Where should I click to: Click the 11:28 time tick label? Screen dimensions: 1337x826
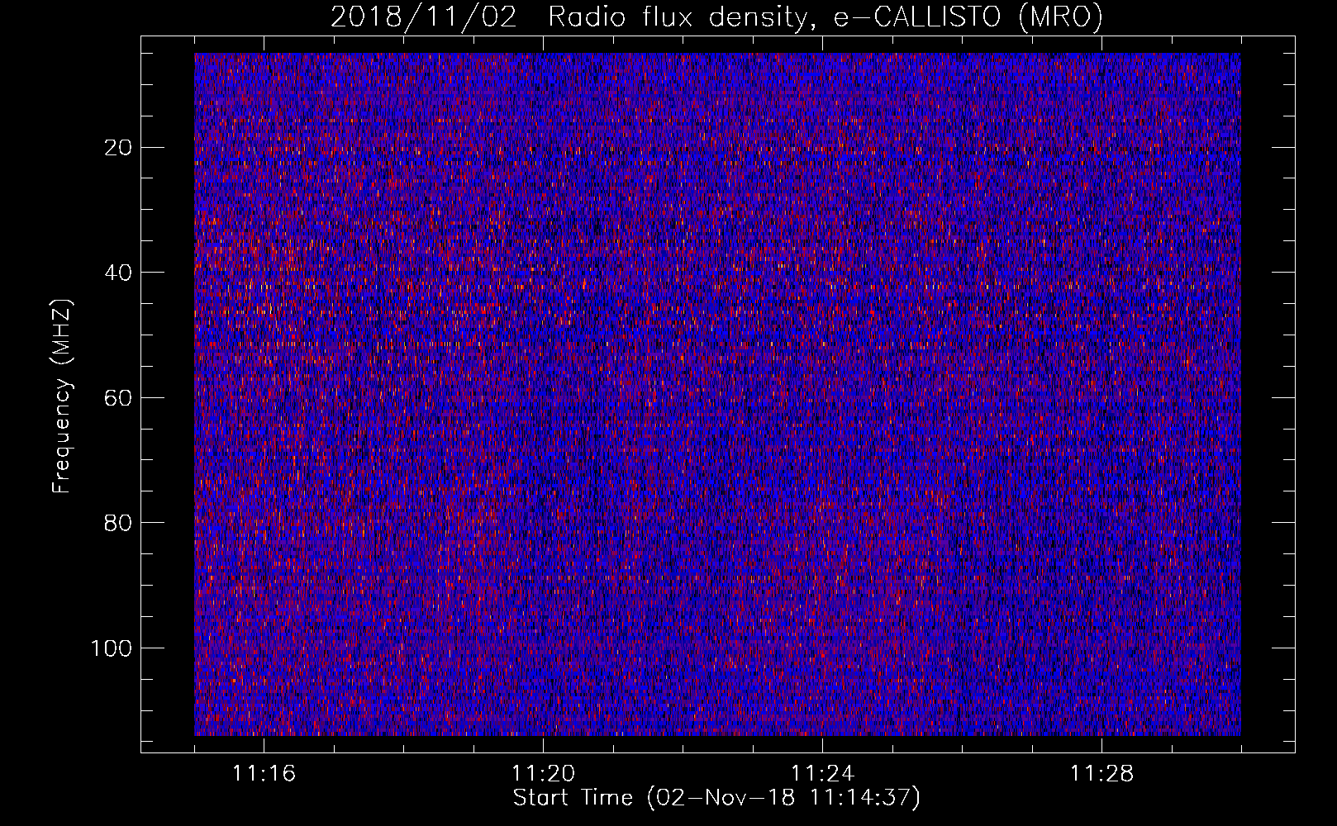(x=1102, y=774)
